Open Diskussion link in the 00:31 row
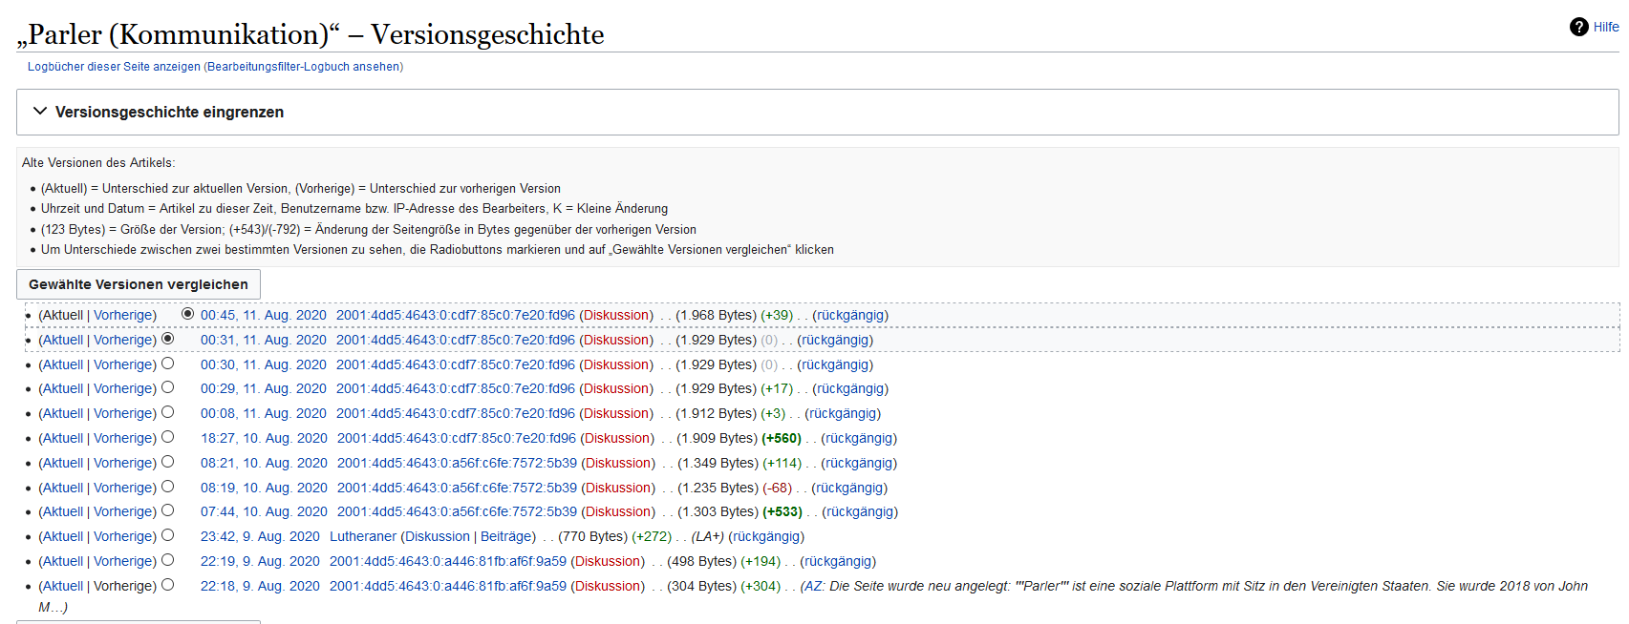 (x=616, y=341)
